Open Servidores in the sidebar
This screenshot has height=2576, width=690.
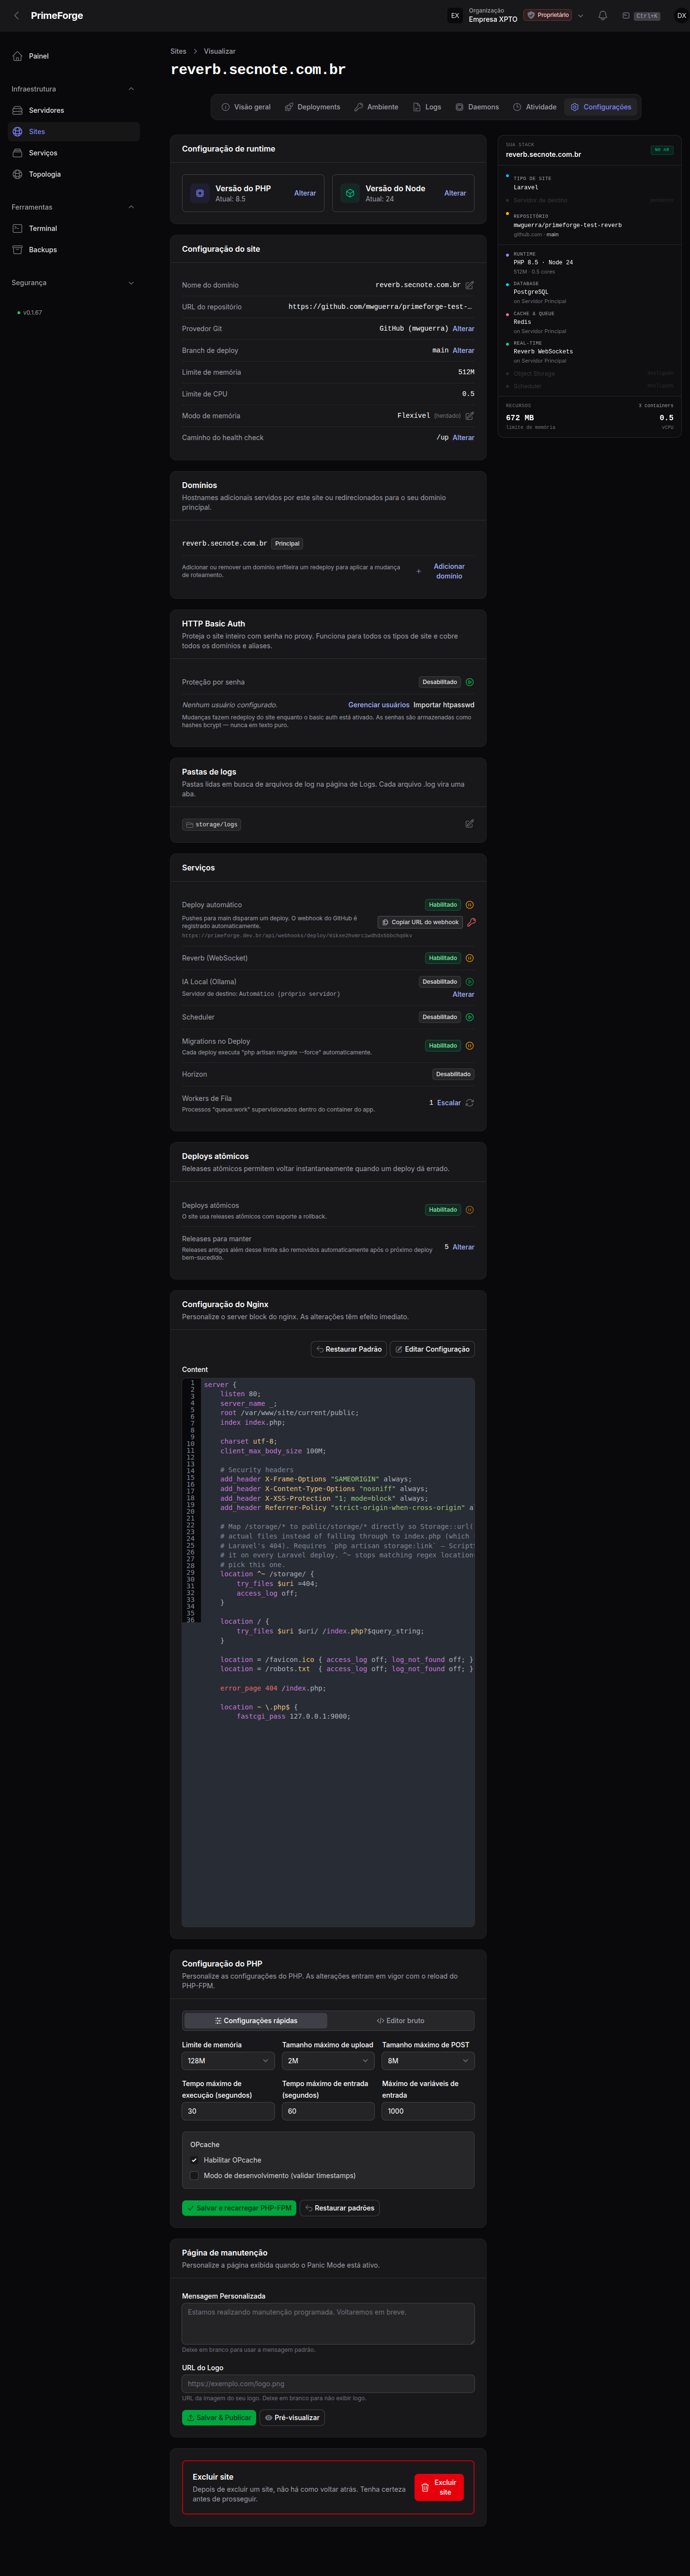[x=73, y=110]
